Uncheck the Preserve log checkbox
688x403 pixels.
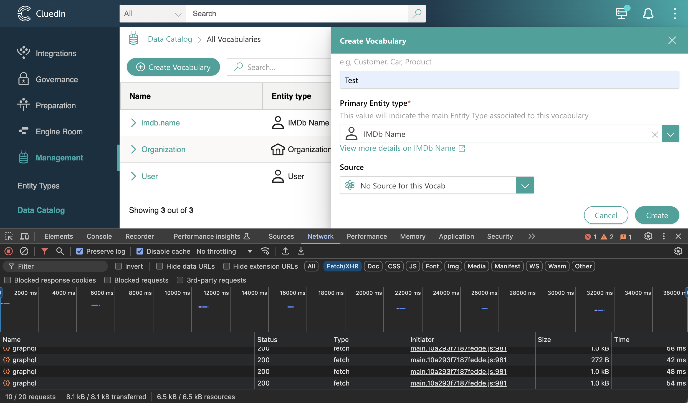(80, 251)
